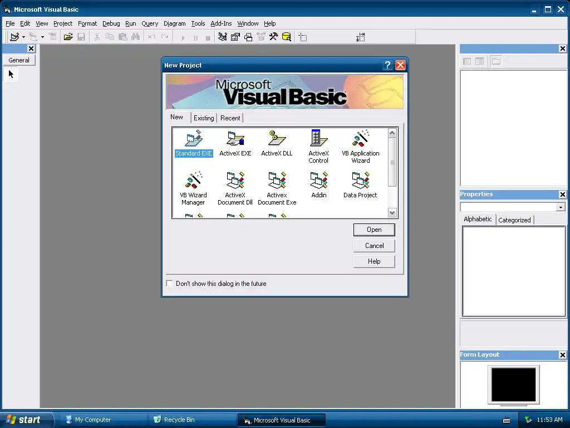
Task: Select the Standard EXE project type
Action: click(x=193, y=143)
